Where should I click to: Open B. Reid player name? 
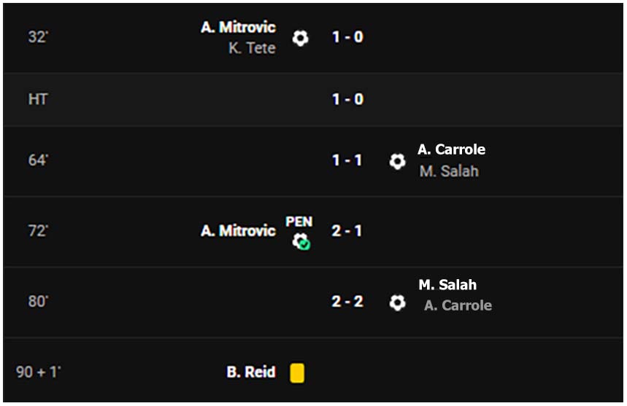(x=251, y=372)
